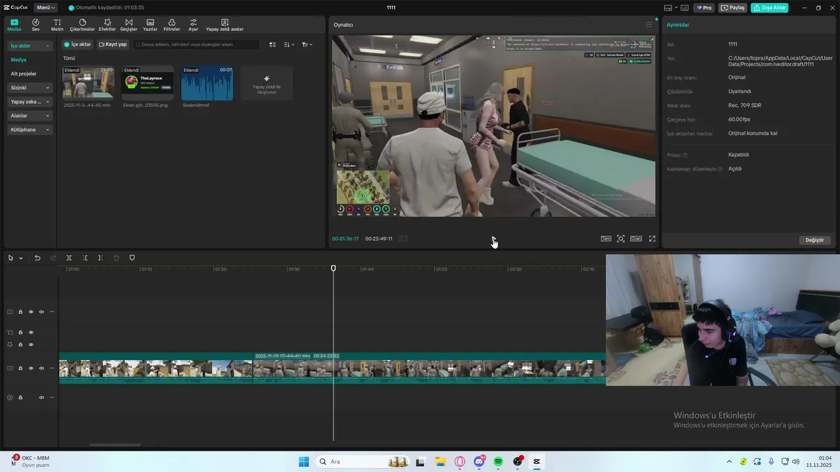
Task: Click the İçe aktar import button
Action: coord(77,45)
